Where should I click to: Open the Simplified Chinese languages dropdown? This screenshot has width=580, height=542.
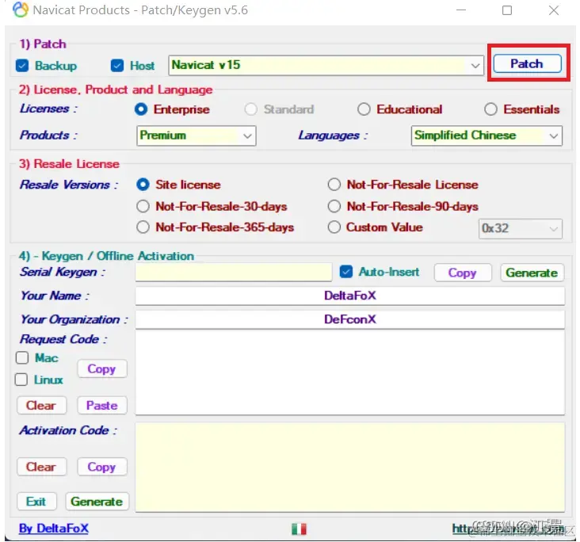click(487, 135)
